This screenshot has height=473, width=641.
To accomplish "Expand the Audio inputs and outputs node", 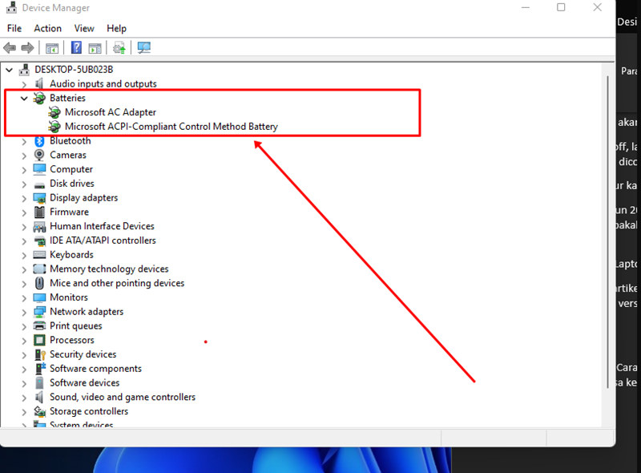I will click(x=25, y=84).
